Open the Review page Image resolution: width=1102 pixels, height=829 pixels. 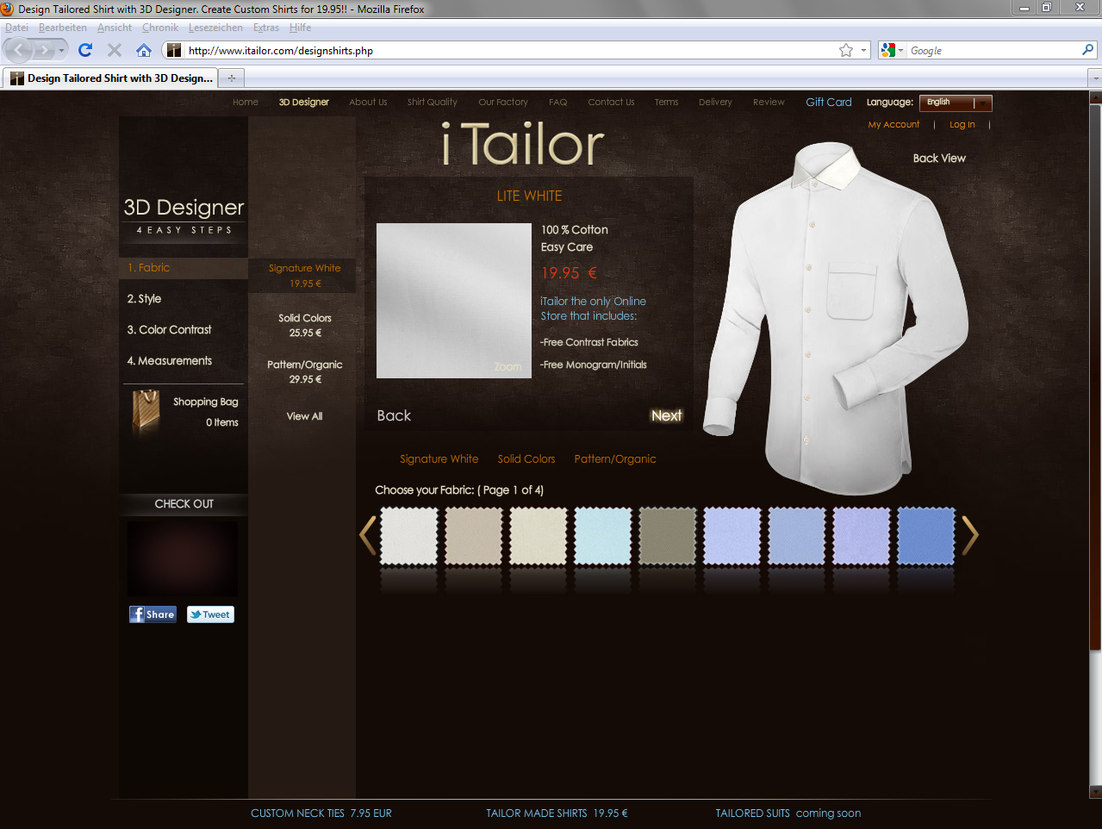[769, 102]
